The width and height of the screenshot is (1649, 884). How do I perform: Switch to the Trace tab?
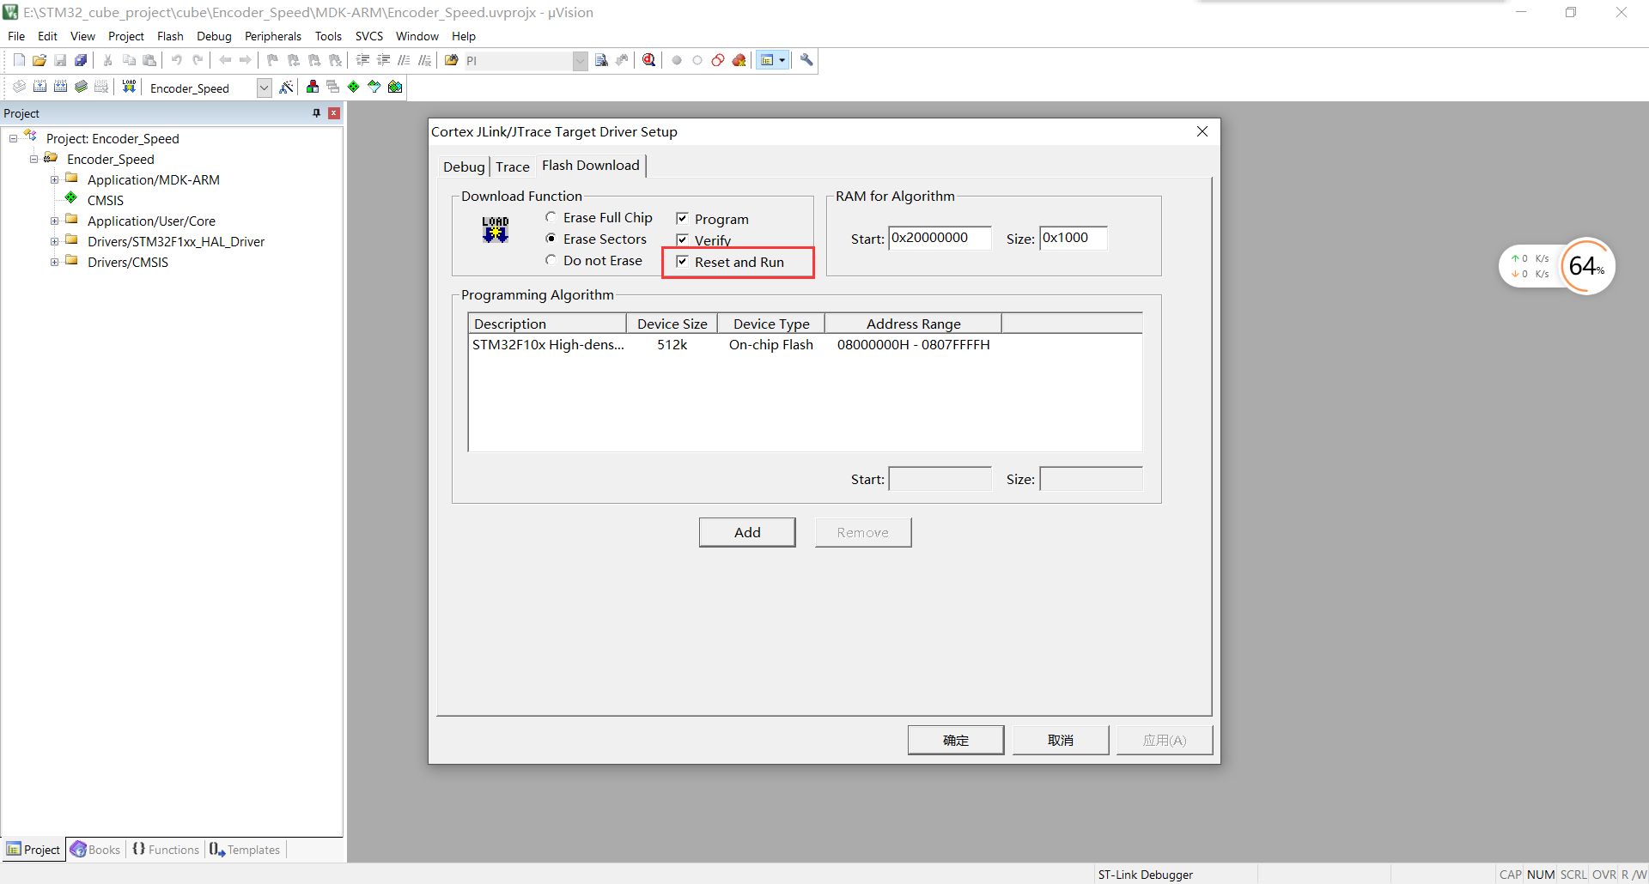click(x=513, y=167)
